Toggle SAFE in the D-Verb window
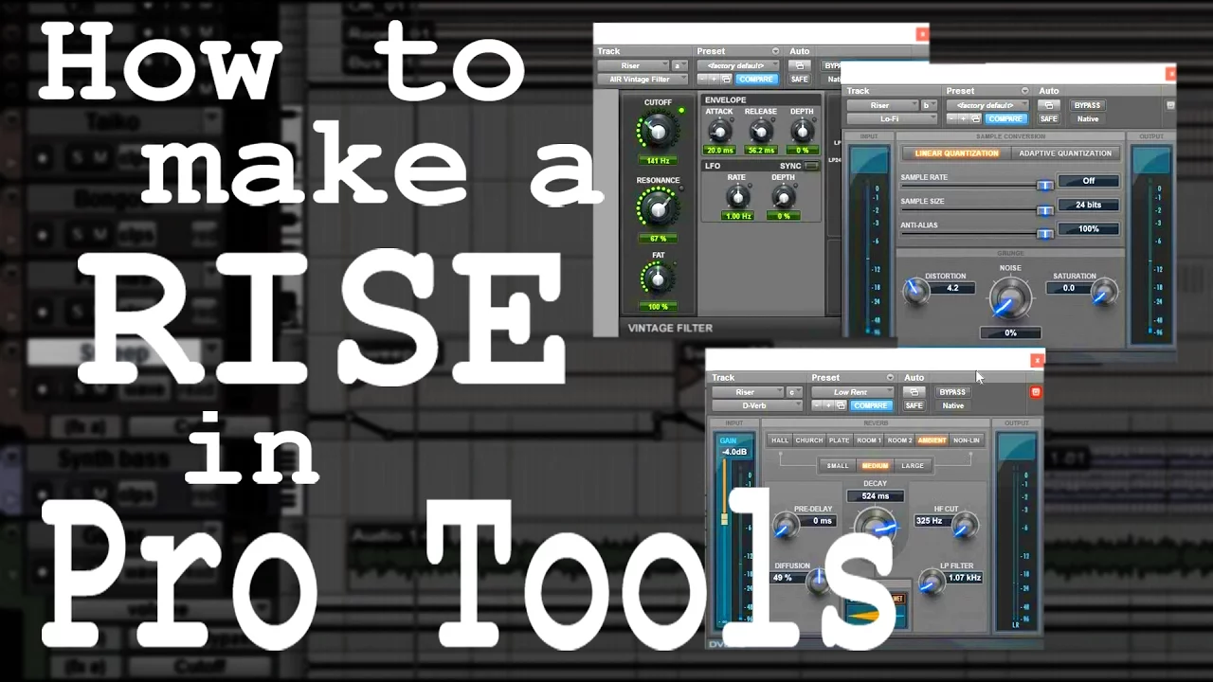This screenshot has height=682, width=1213. point(914,405)
